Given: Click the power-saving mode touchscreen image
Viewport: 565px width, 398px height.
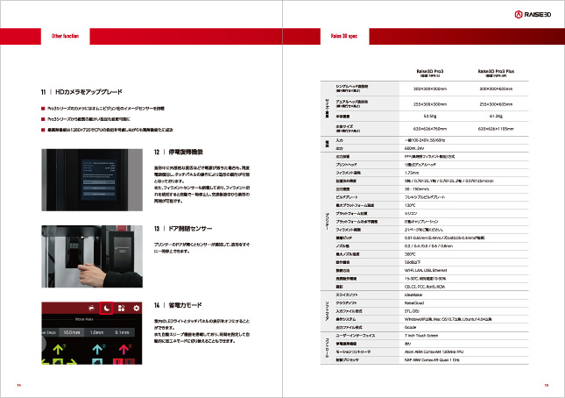Looking at the screenshot, I should tap(92, 333).
